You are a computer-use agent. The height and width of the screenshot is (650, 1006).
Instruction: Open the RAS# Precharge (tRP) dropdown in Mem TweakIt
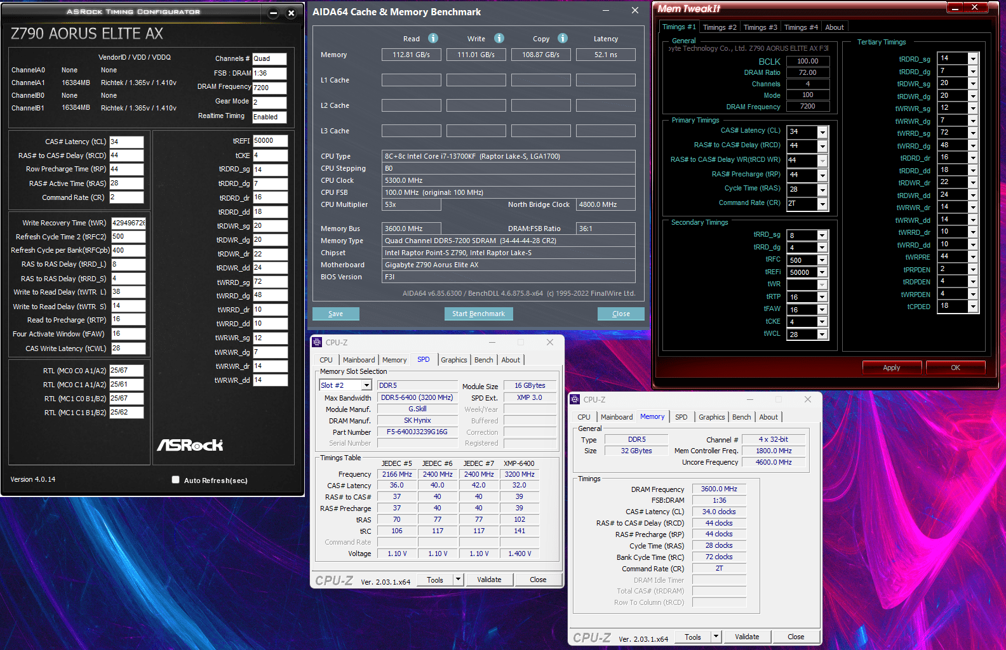tap(822, 175)
